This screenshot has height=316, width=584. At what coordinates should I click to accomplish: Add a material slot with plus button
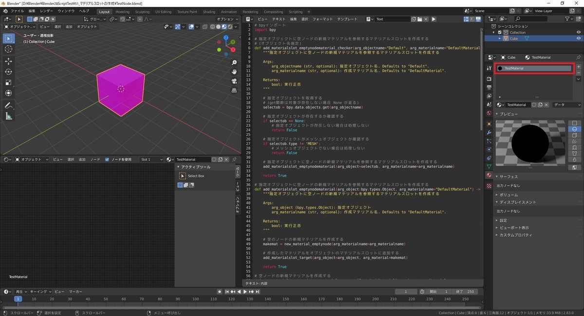pyautogui.click(x=579, y=67)
